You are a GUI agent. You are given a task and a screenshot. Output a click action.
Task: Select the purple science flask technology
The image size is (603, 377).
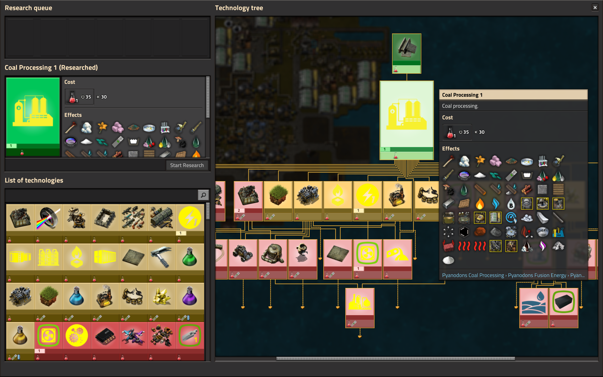point(190,297)
